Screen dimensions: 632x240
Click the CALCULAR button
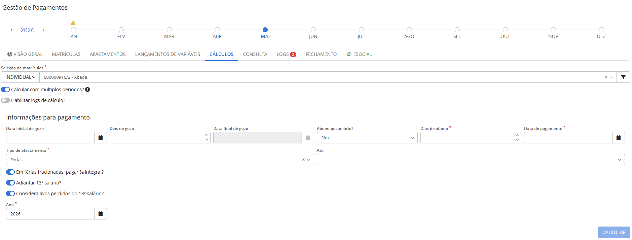click(614, 232)
